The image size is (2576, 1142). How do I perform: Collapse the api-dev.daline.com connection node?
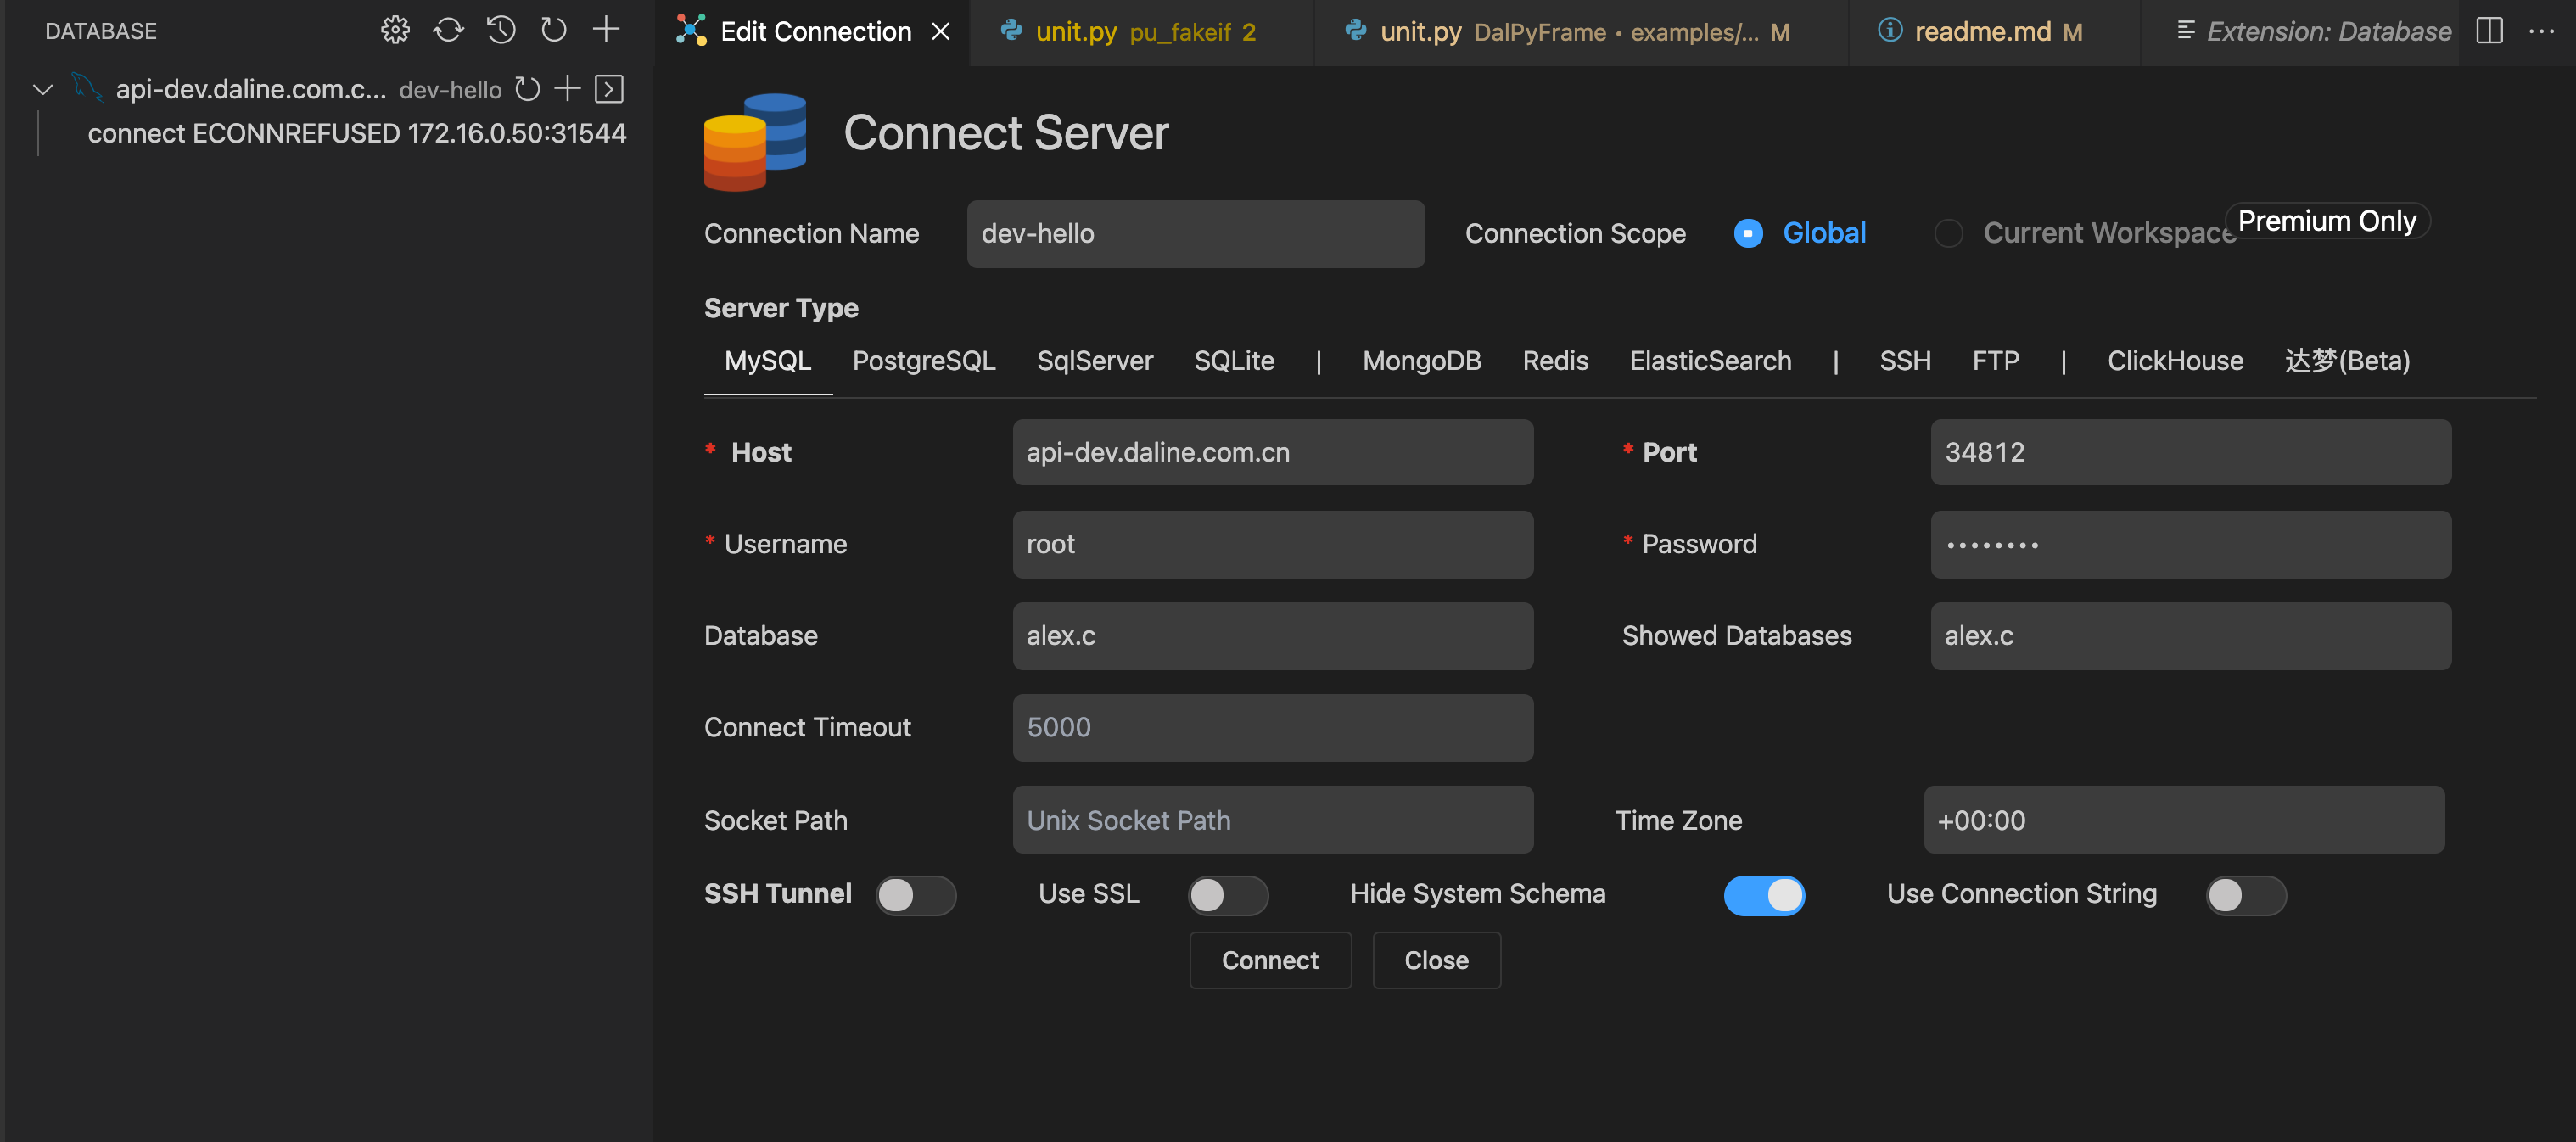(x=43, y=89)
